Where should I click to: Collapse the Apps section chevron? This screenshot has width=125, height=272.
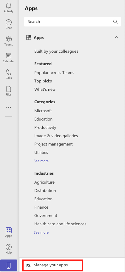117,37
